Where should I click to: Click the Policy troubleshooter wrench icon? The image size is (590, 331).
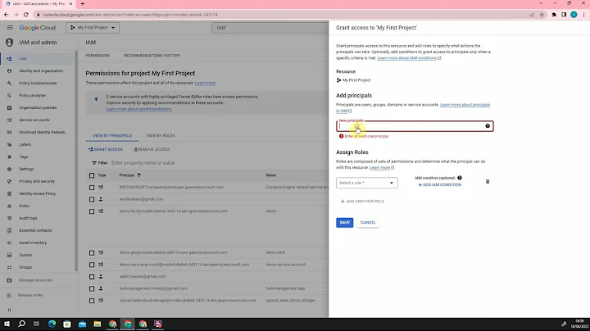coord(9,83)
